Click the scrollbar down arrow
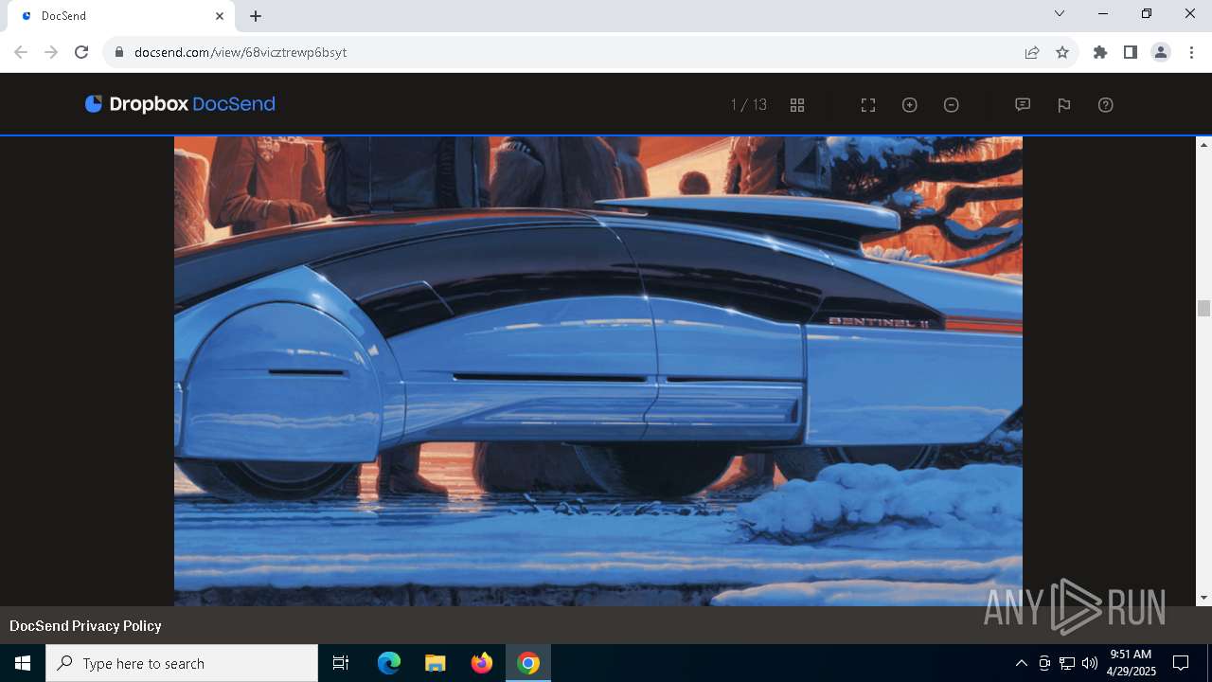1212x682 pixels. [x=1203, y=598]
